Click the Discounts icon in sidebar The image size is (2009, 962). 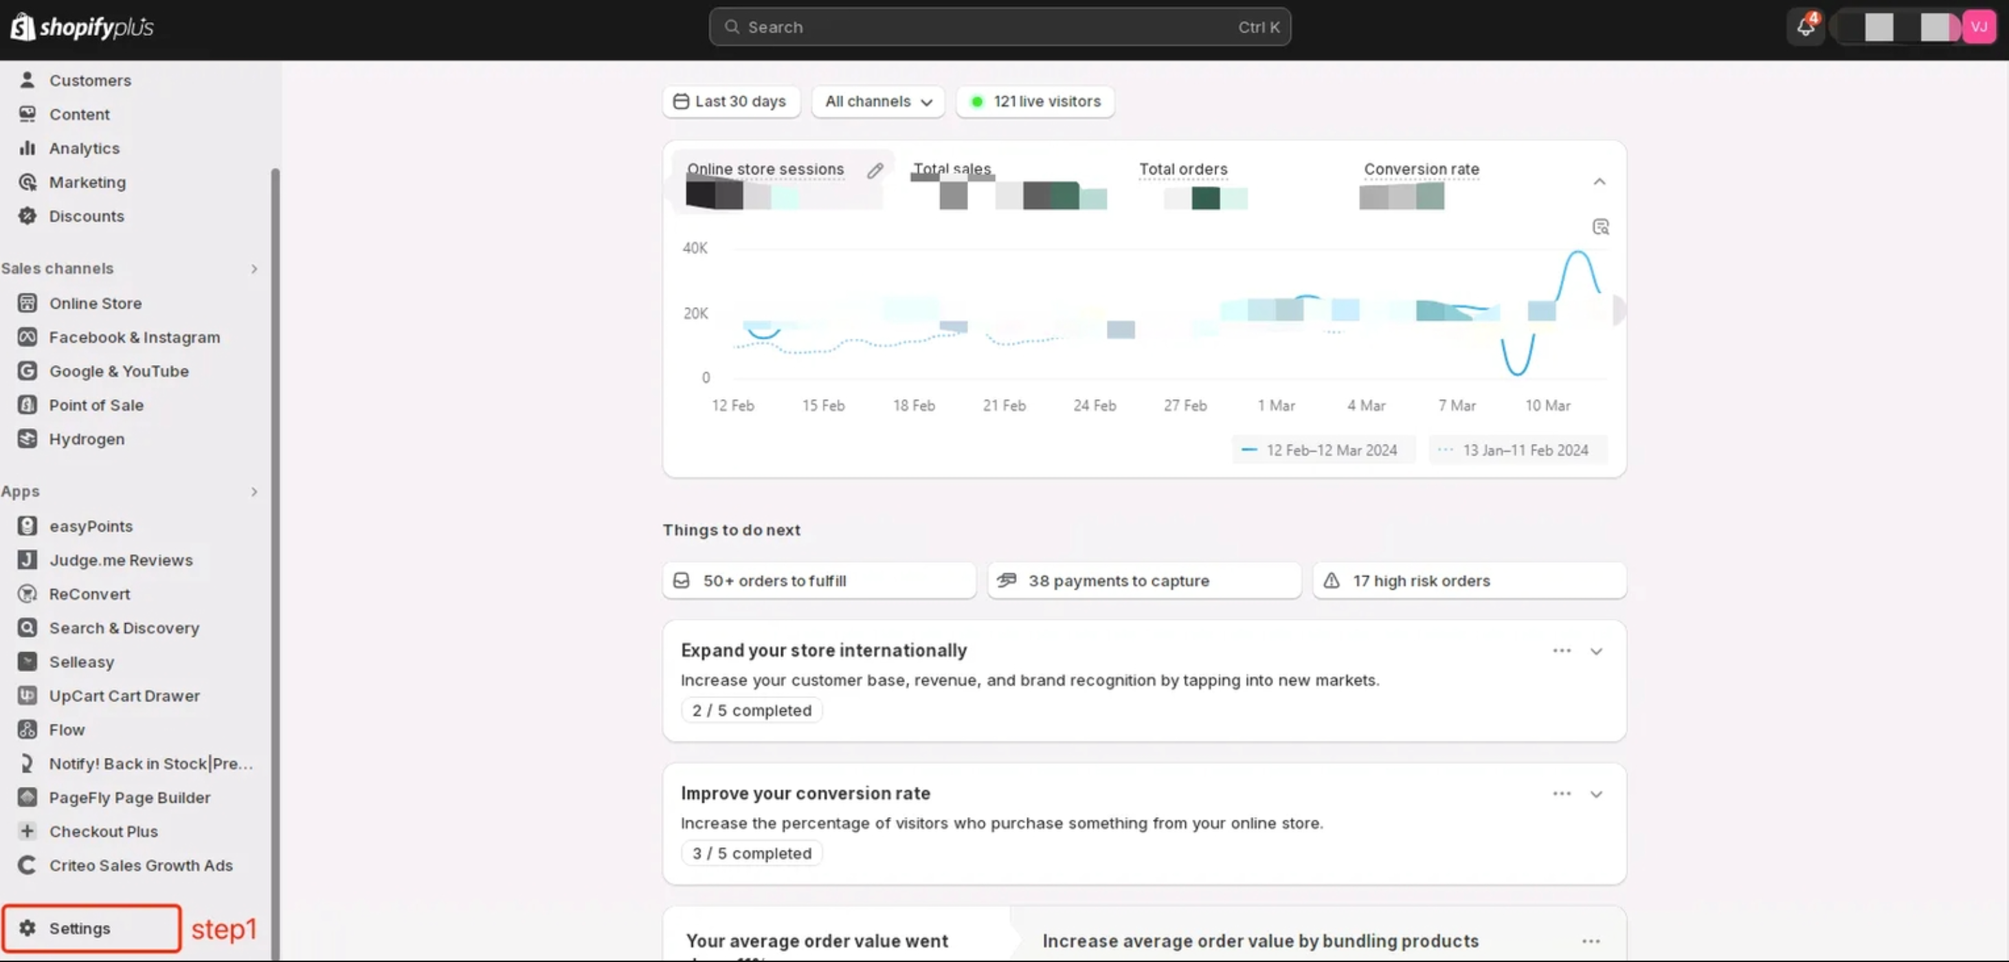(x=27, y=216)
